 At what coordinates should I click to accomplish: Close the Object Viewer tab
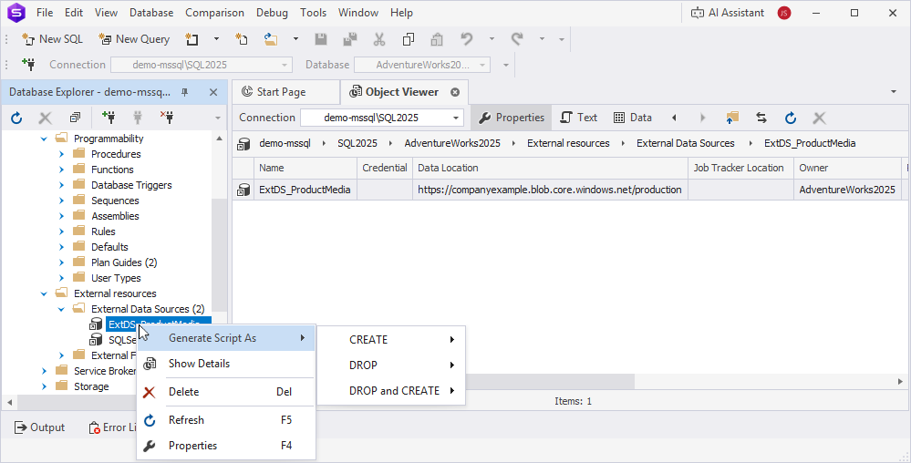(455, 92)
